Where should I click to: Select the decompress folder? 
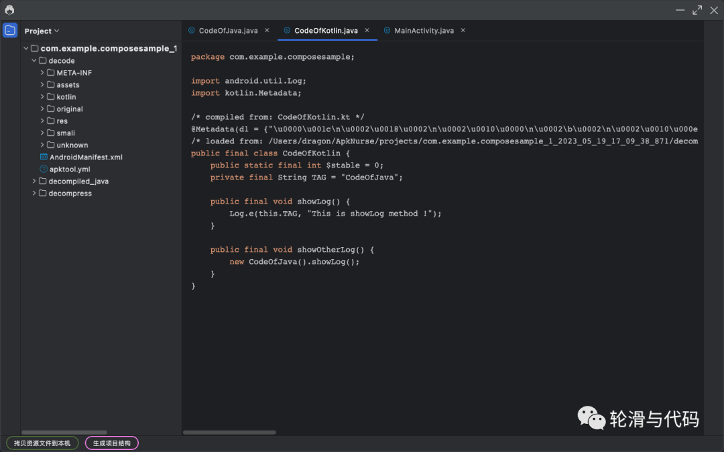(x=70, y=194)
